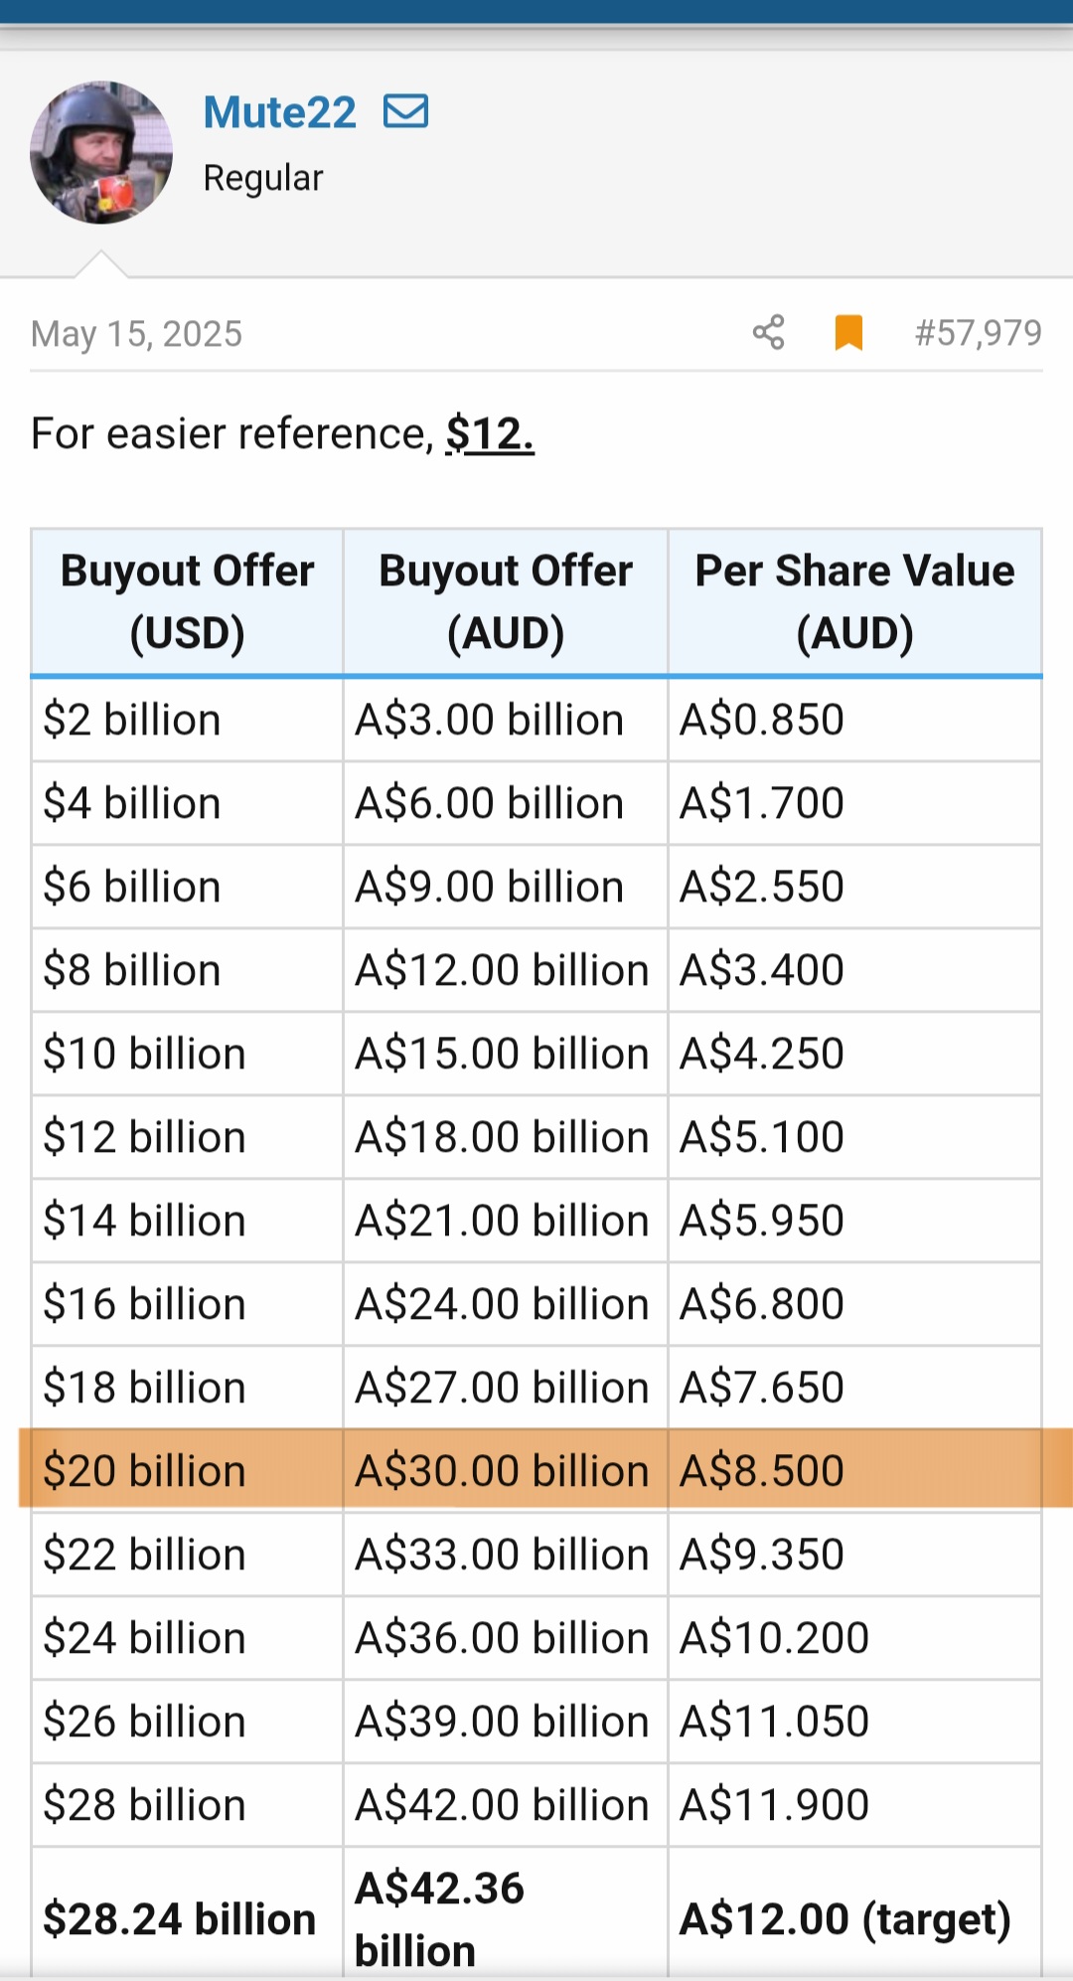Click the Mute22 username link
Screen dimensions: 1073x1981
279,112
